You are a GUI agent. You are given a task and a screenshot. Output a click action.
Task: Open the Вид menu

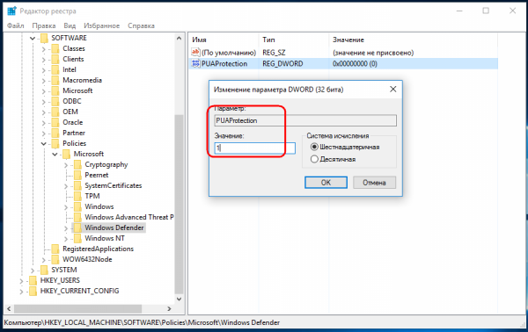click(70, 25)
